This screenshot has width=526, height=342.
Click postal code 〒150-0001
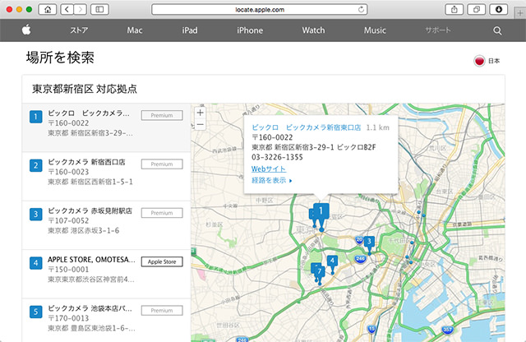click(68, 270)
